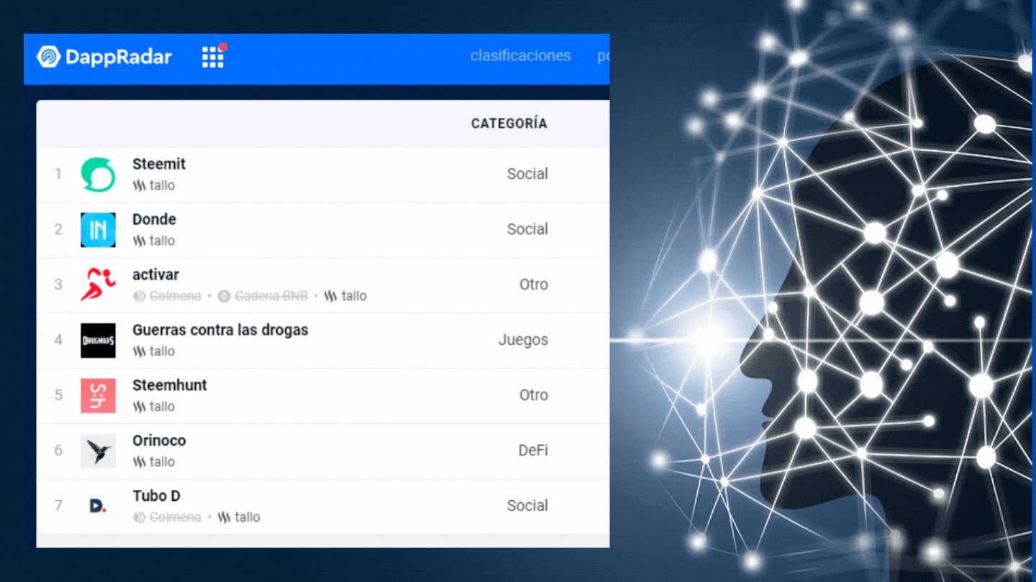Click the Drugwars black logo thumbnail
Viewport: 1036px width, 582px height.
(x=98, y=340)
